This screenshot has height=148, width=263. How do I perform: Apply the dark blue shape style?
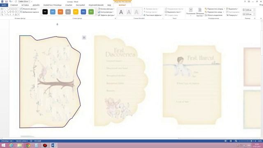[x=83, y=12]
